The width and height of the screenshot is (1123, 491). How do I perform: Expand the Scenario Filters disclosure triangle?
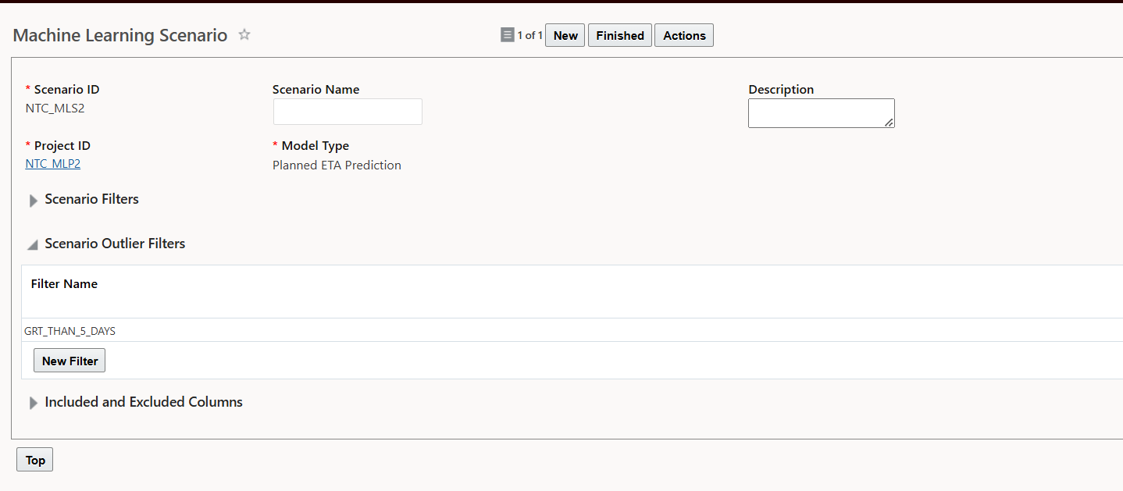(34, 201)
